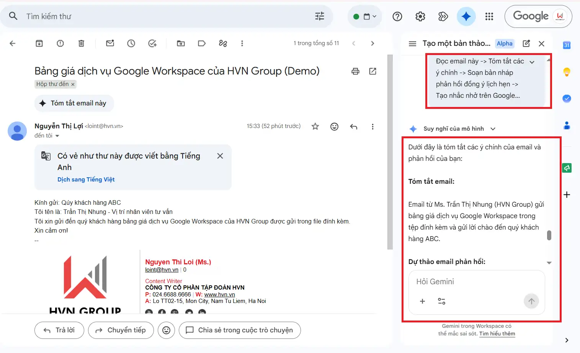
Task: Open Google apps grid
Action: click(489, 16)
